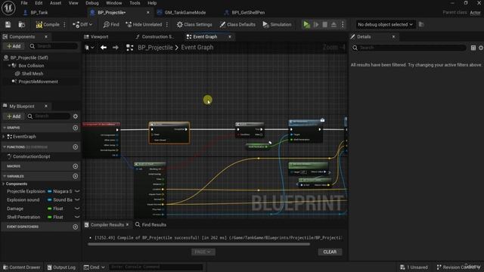Select ConstructionScript function
Viewport: 484px width, 272px height.
tap(31, 156)
